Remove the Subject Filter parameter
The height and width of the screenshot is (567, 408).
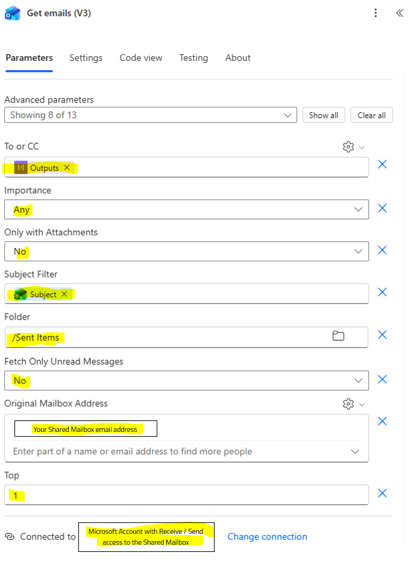pos(382,292)
